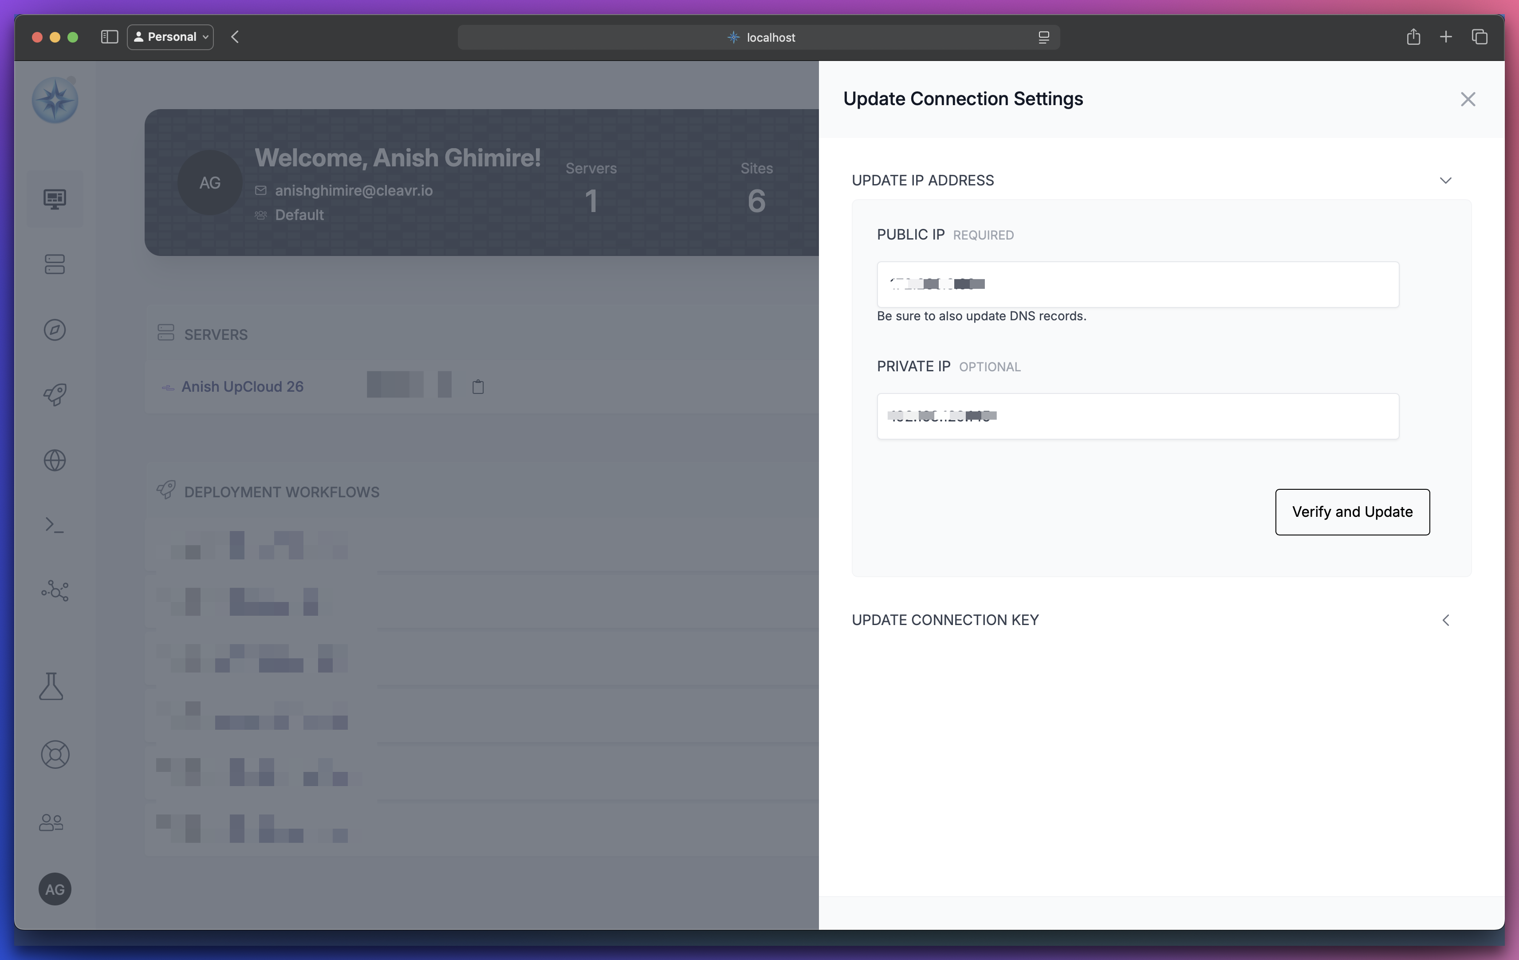The image size is (1519, 960).
Task: Focus the Private IP input field
Action: [1138, 416]
